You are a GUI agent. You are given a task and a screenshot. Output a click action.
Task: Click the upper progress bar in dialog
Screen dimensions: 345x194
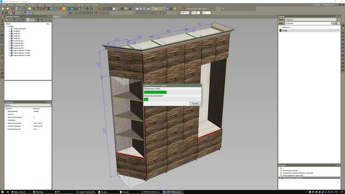click(172, 92)
